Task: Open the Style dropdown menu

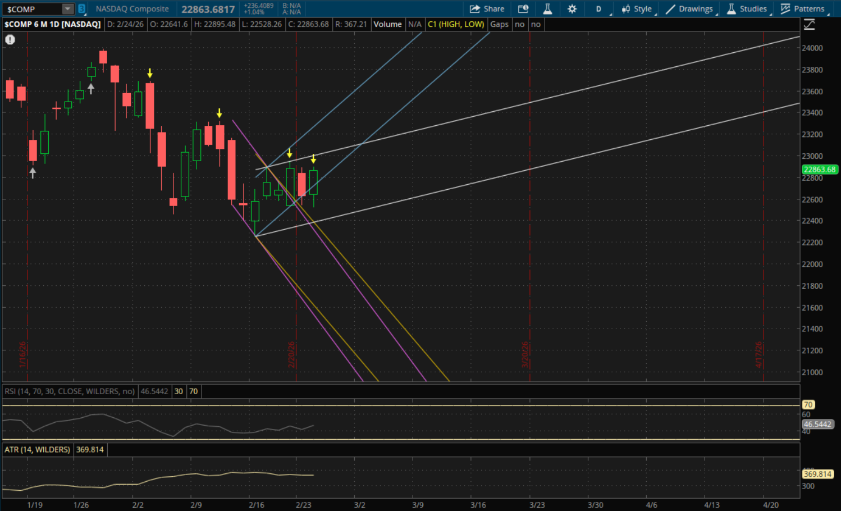Action: pyautogui.click(x=637, y=9)
